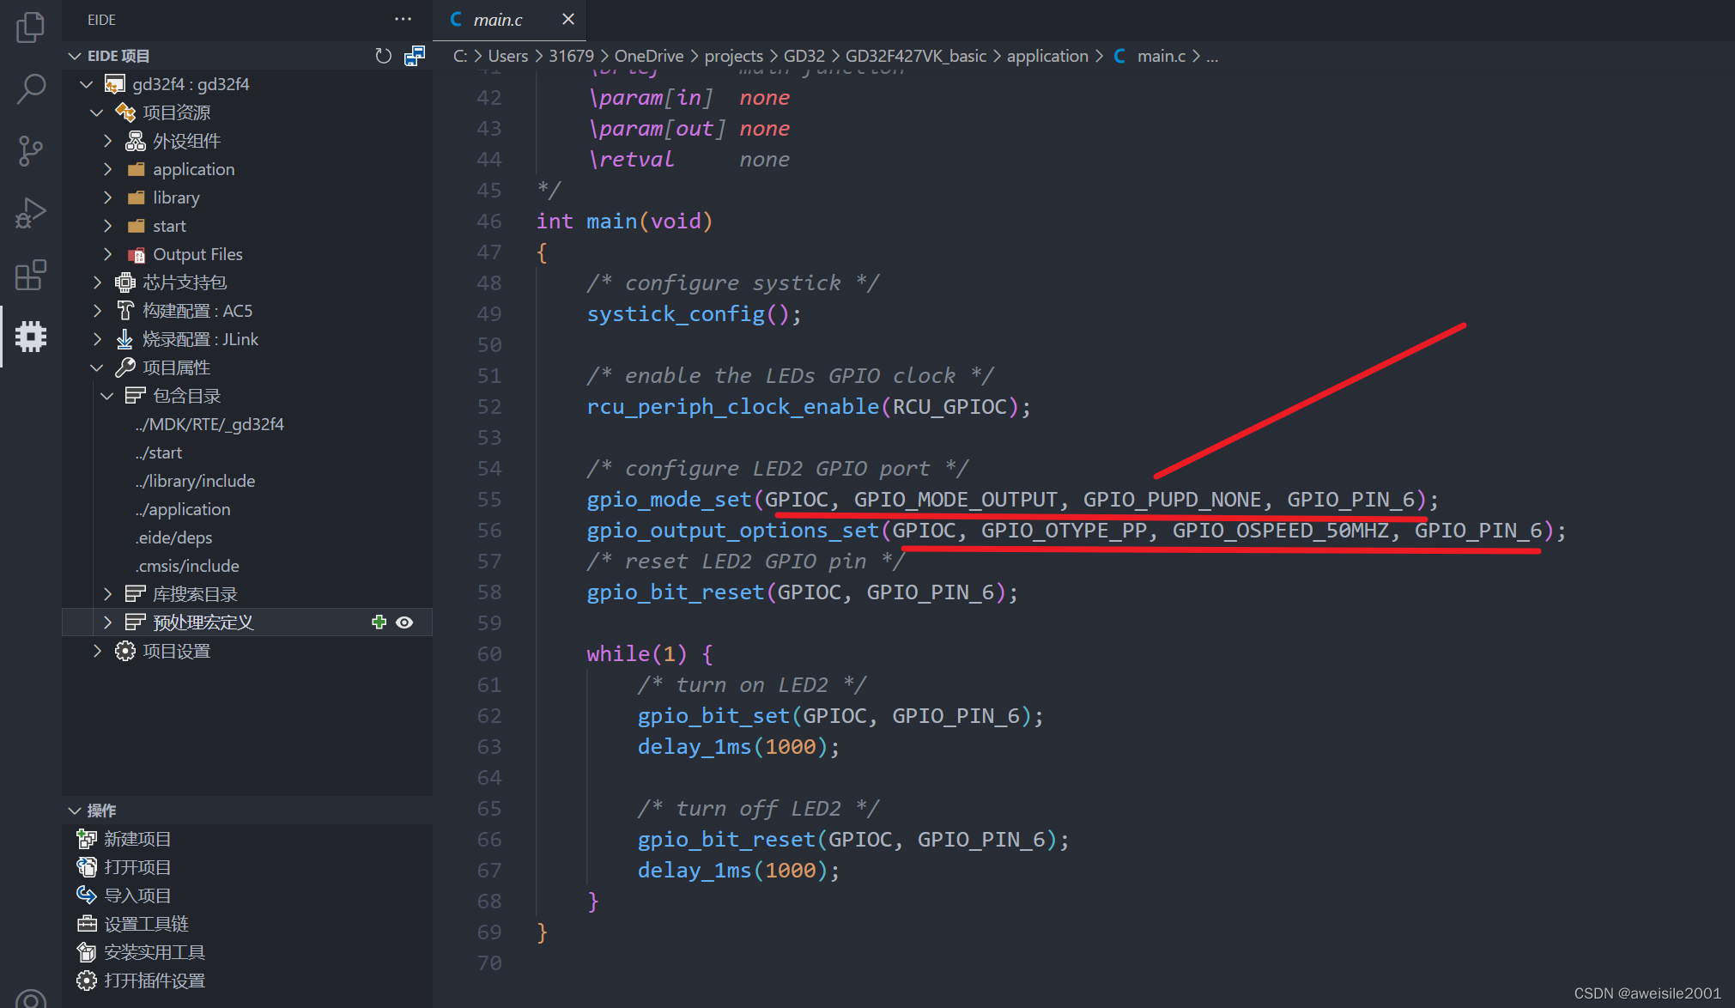Open the EIDE chip view in the activity bar
This screenshot has width=1735, height=1008.
(30, 337)
